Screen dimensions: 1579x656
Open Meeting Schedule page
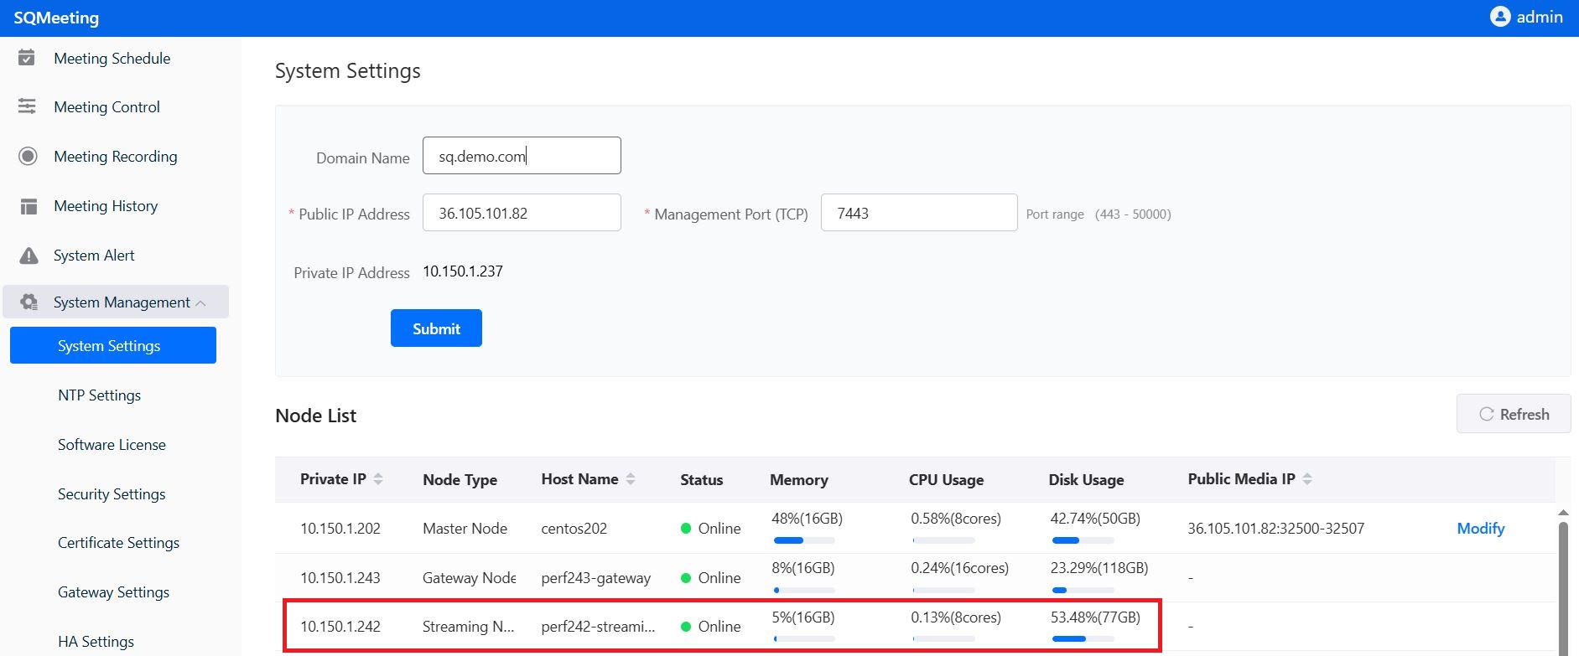click(x=114, y=58)
